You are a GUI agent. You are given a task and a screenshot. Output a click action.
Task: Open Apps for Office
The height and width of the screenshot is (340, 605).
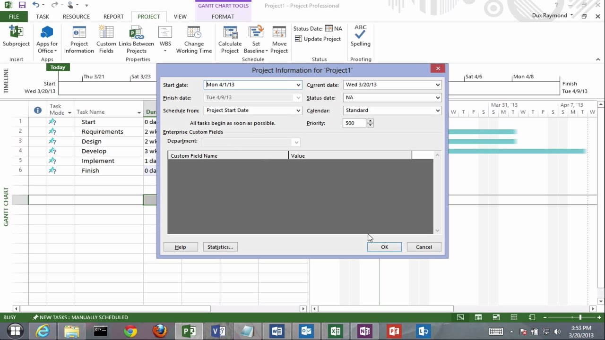tap(47, 40)
